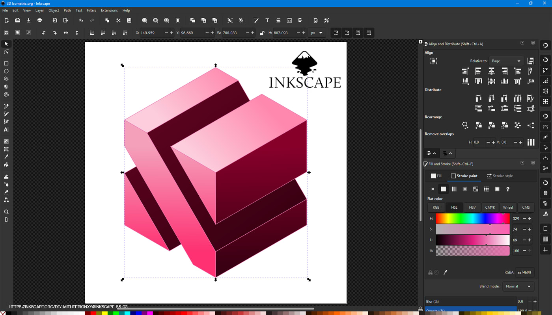
Task: Switch to the Wheel color picker
Action: coord(508,207)
